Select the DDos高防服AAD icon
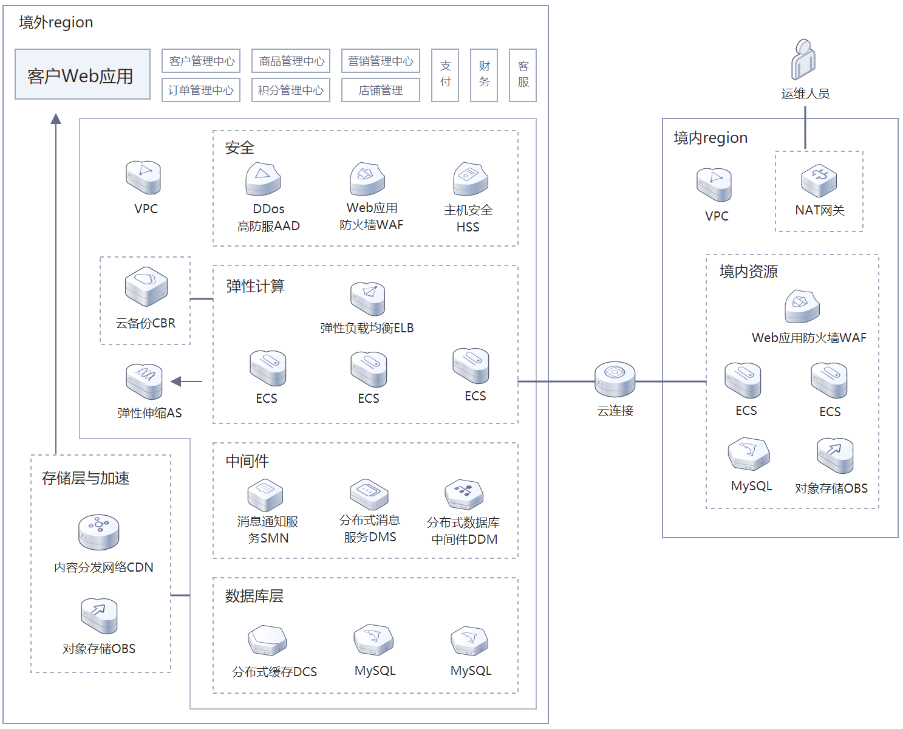The height and width of the screenshot is (729, 903). click(263, 179)
